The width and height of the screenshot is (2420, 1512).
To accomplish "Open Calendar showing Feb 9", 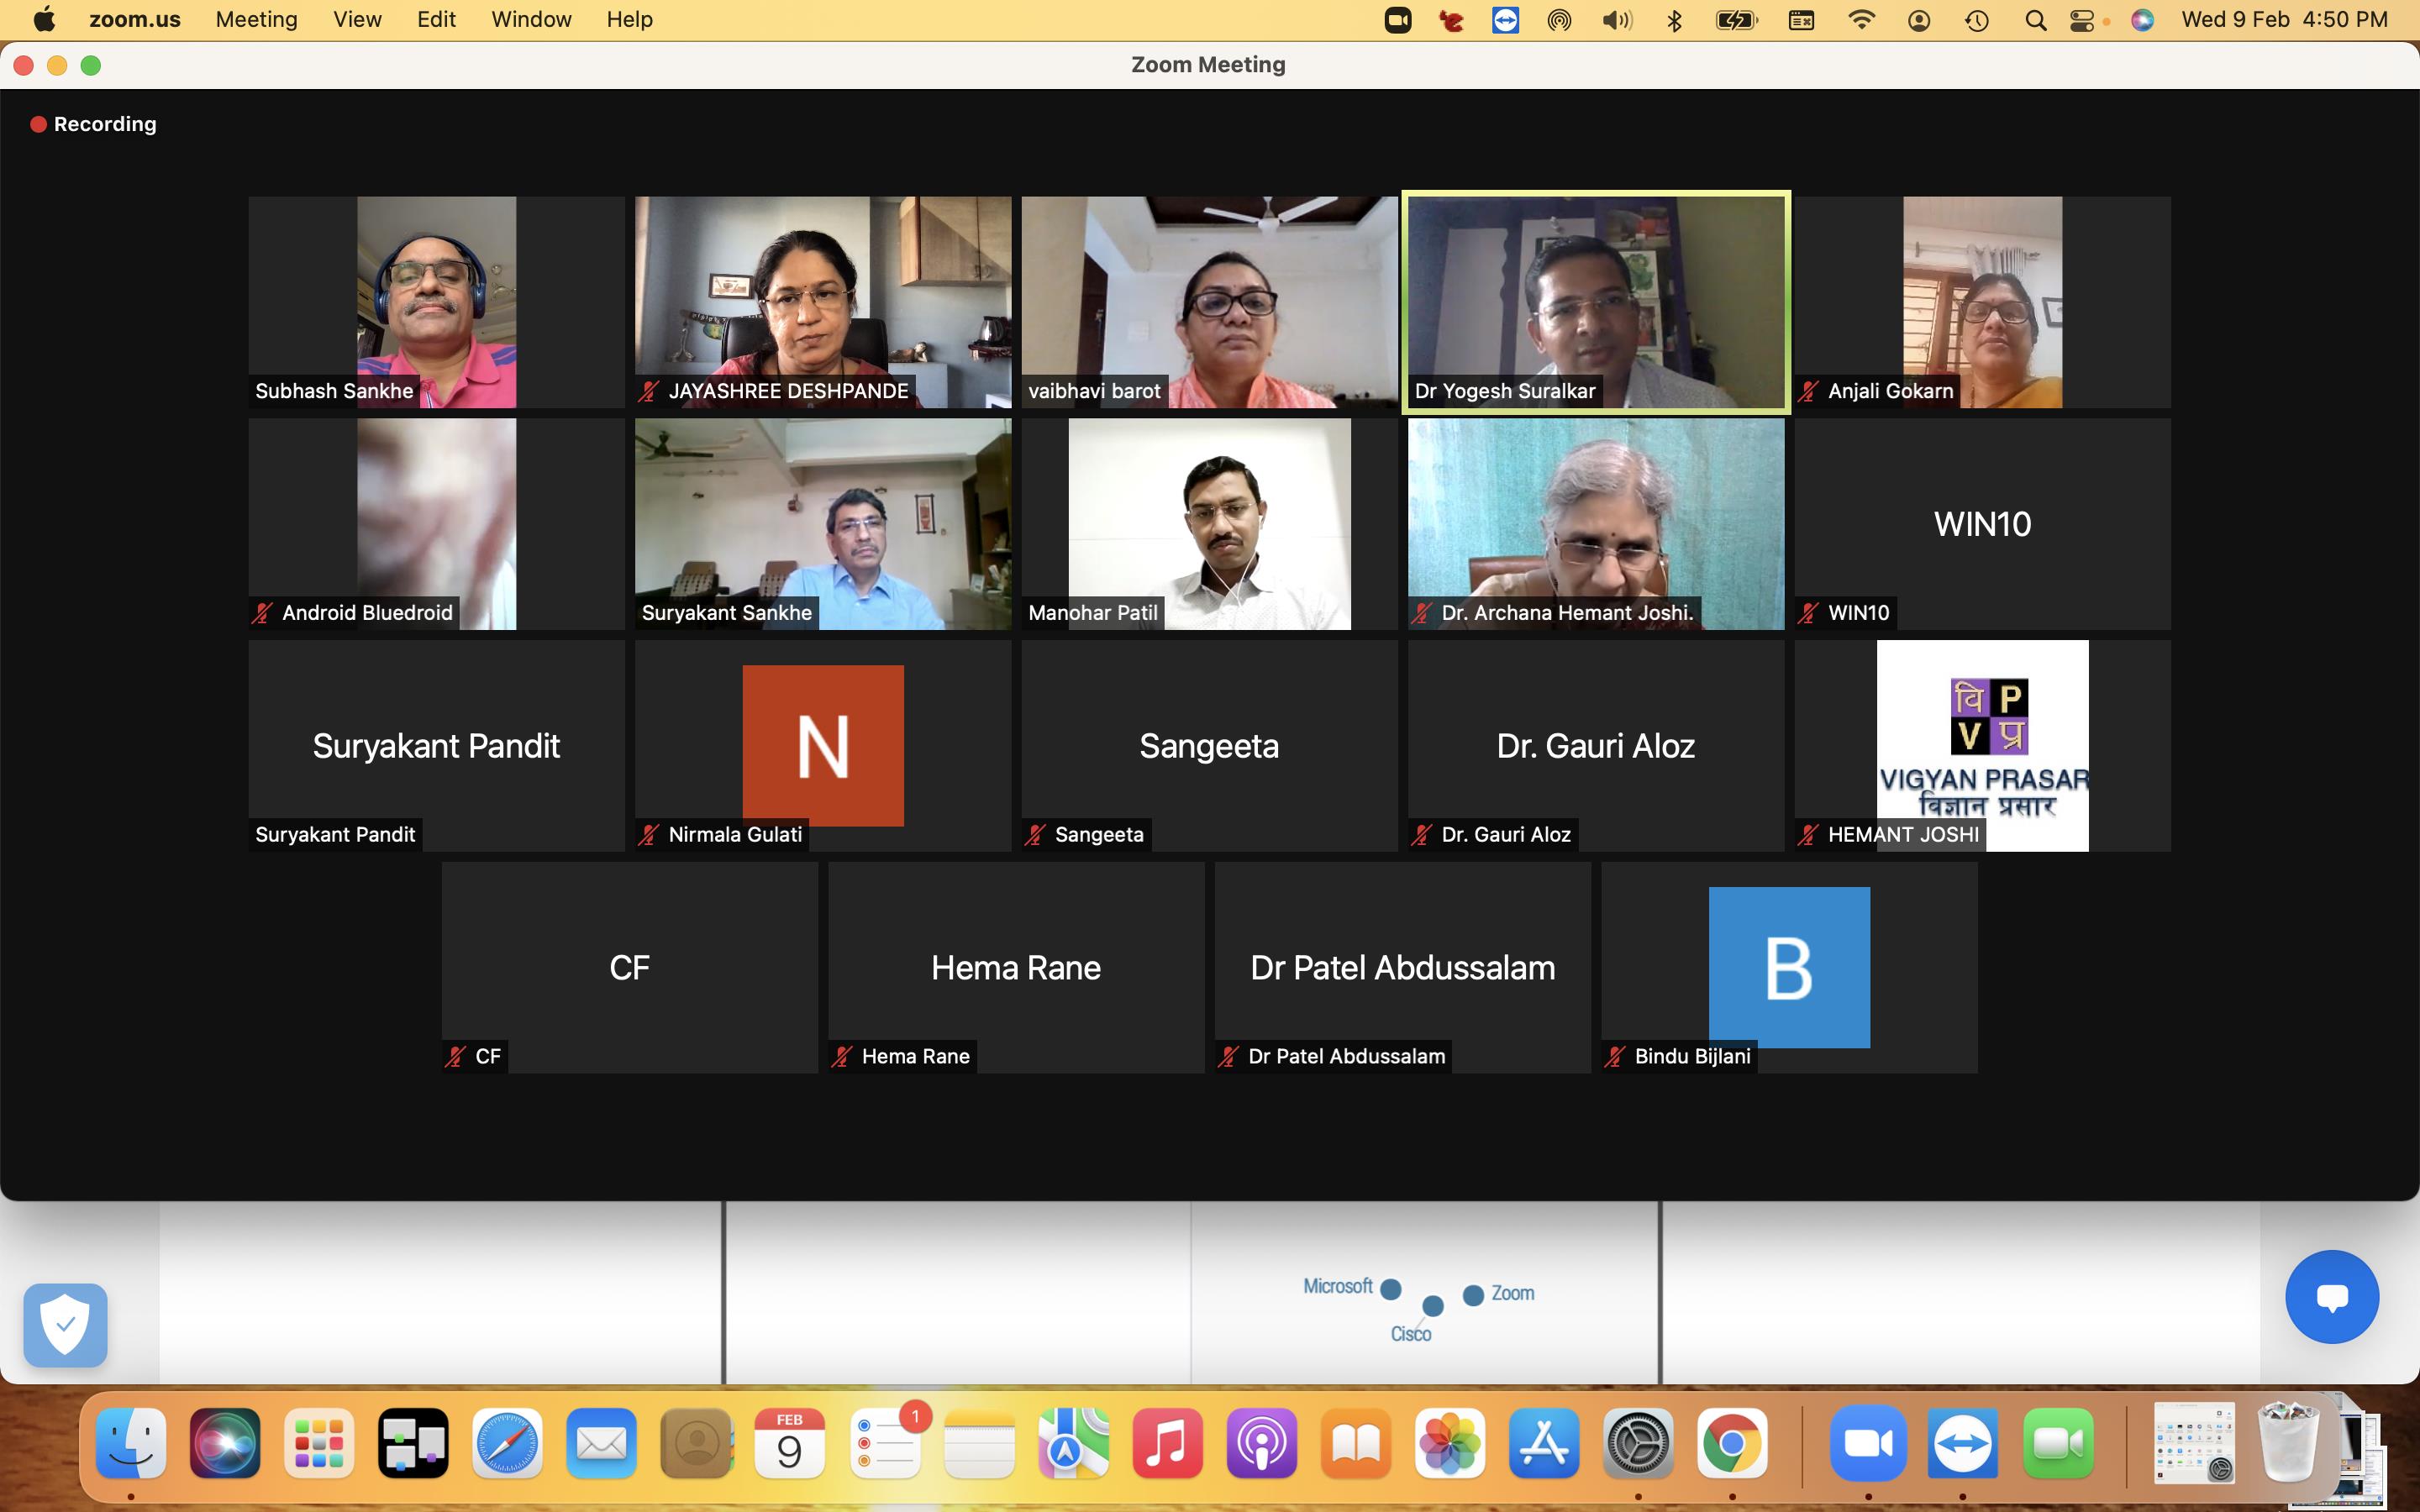I will [x=790, y=1443].
